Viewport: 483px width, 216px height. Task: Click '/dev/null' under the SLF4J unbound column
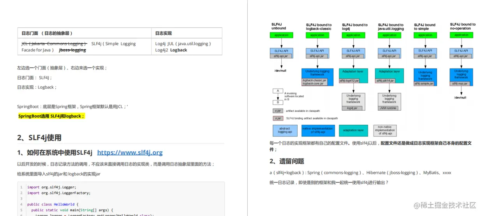[280, 71]
